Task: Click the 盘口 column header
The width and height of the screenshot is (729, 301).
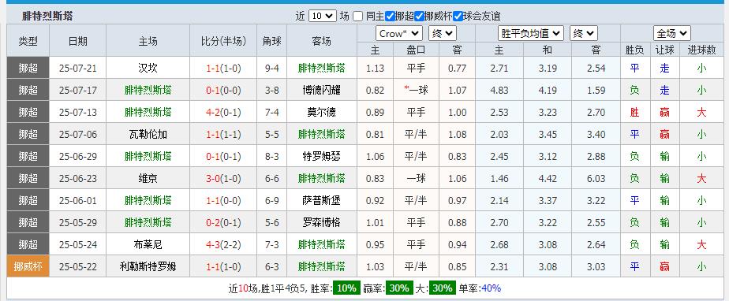Action: (416, 50)
